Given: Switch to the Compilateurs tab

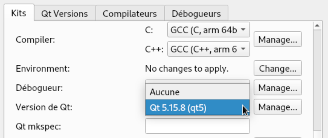Looking at the screenshot, I should pos(130,14).
